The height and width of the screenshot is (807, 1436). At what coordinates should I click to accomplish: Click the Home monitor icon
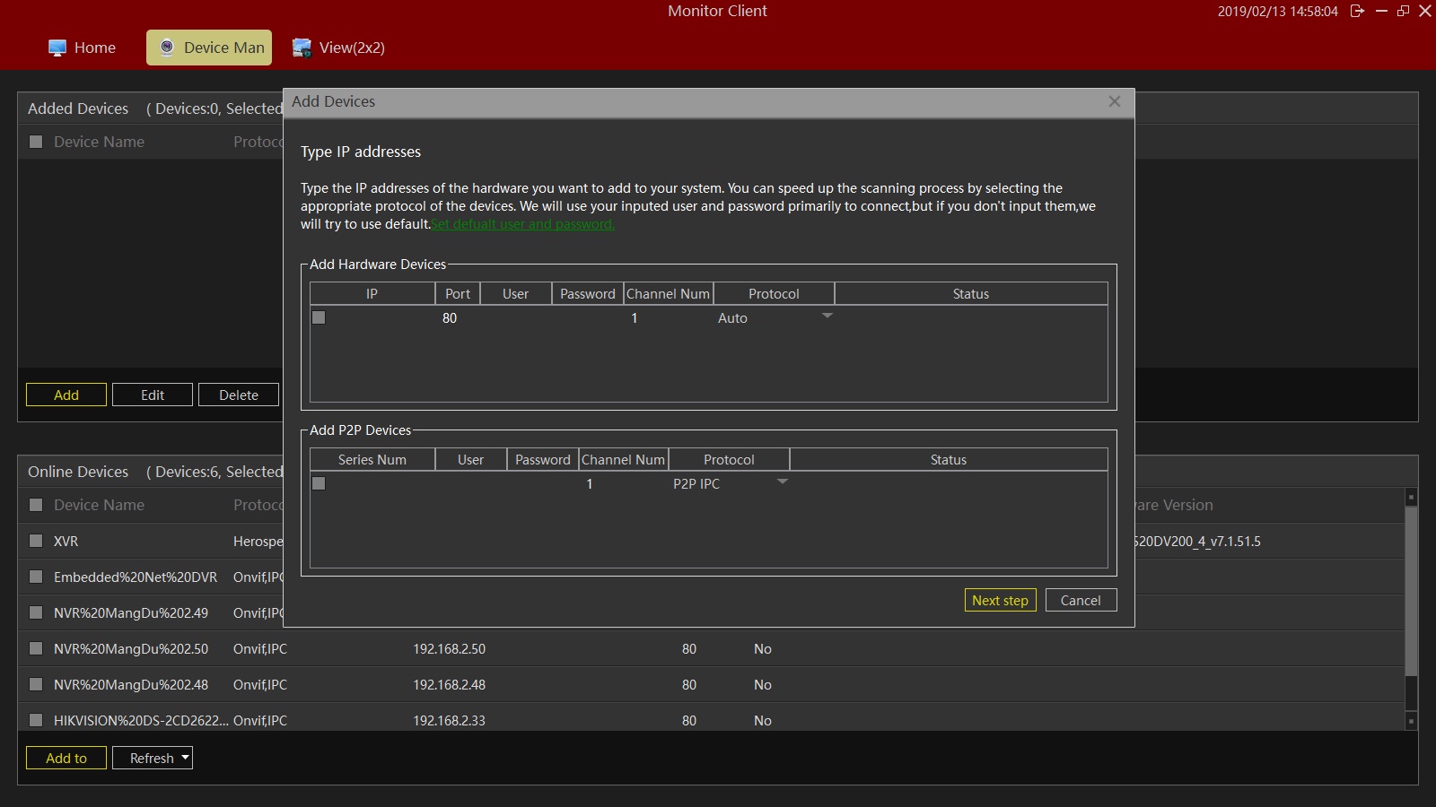[x=57, y=48]
